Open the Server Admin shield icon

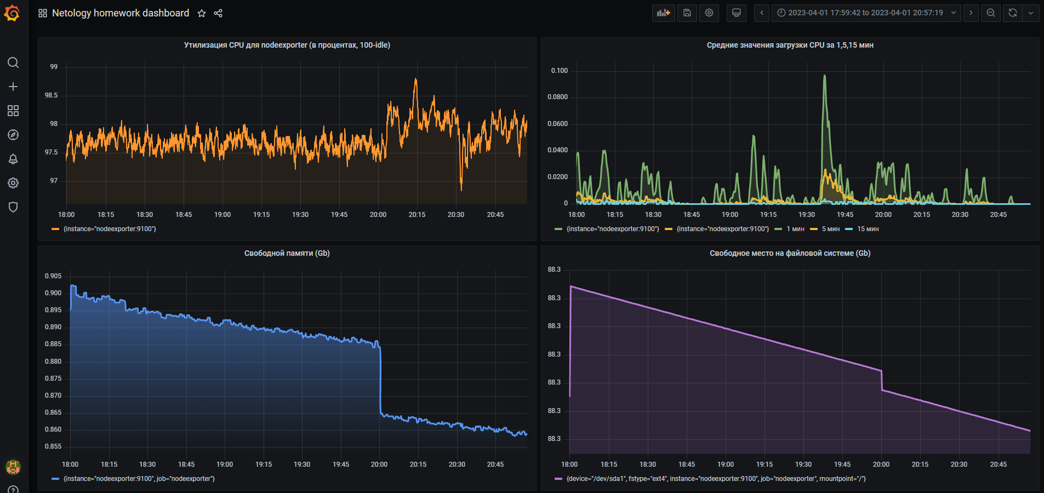pos(13,207)
